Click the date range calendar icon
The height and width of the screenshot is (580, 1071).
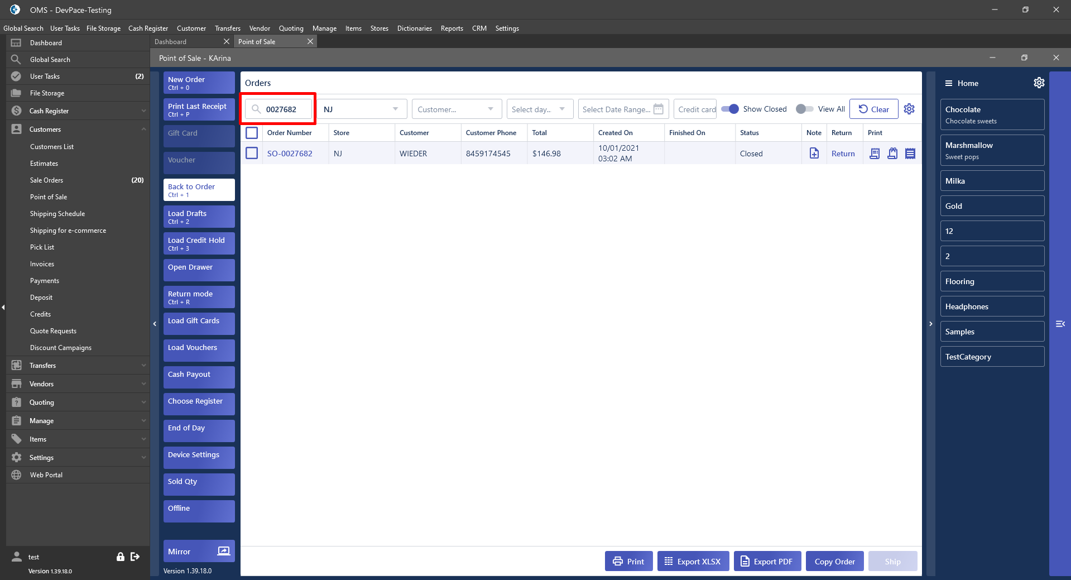(659, 109)
